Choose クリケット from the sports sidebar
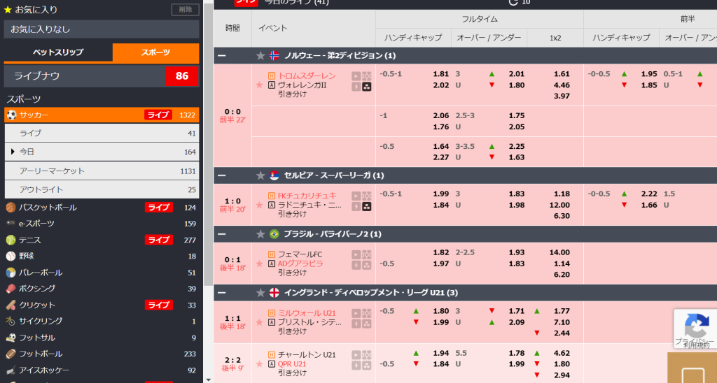Image resolution: width=717 pixels, height=383 pixels. coord(37,305)
